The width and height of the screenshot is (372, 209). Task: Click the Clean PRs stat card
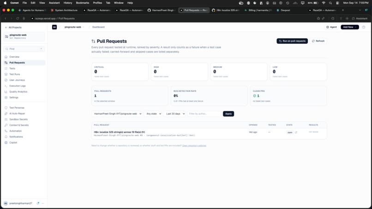(288, 96)
